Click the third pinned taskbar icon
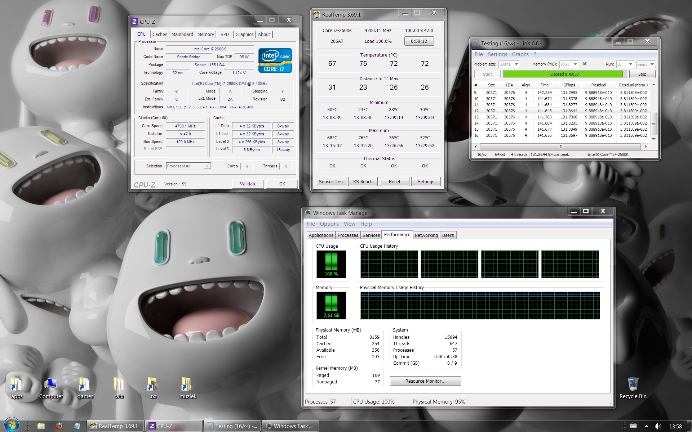The image size is (692, 432). pyautogui.click(x=76, y=426)
